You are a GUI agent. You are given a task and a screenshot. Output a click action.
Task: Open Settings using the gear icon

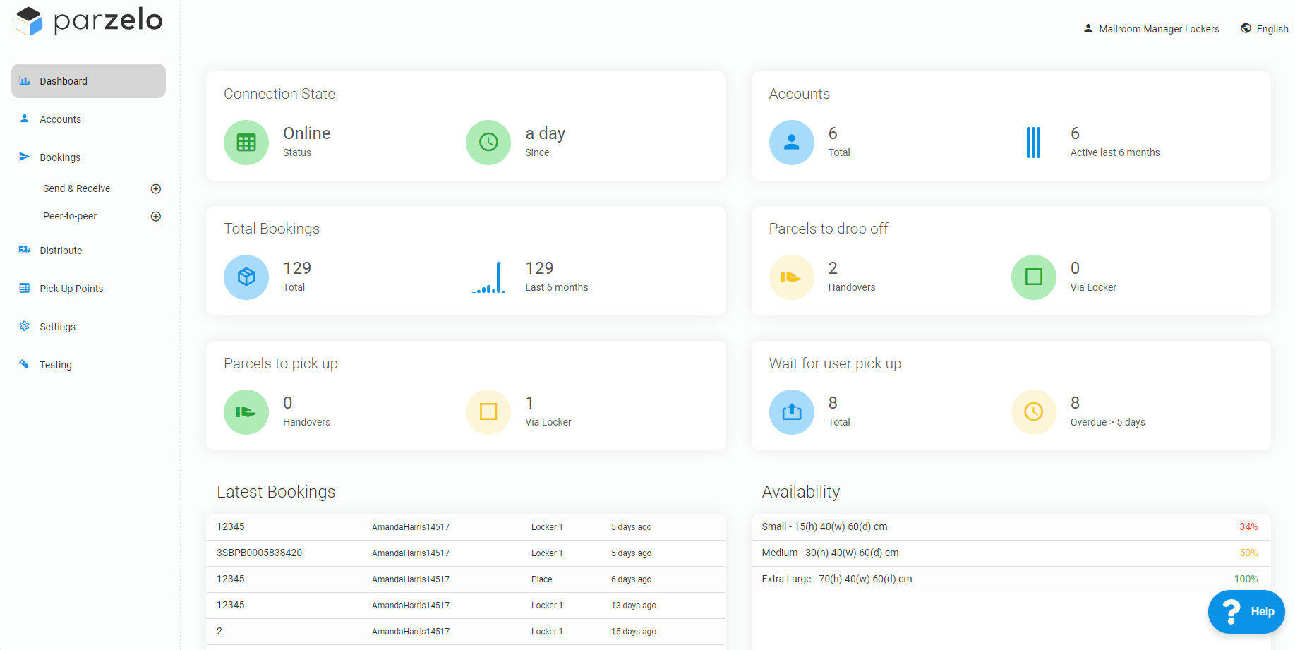(25, 326)
